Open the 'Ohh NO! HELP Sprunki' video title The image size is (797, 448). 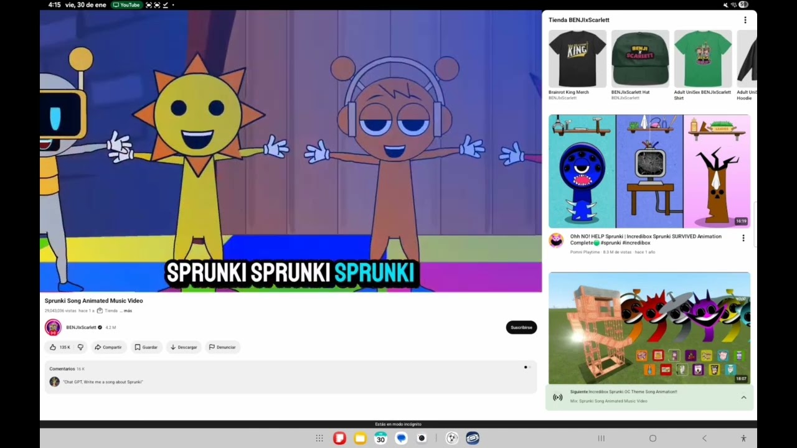pyautogui.click(x=646, y=240)
